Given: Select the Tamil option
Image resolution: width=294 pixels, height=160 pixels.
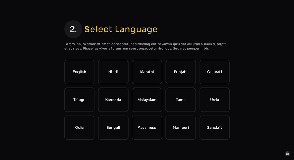Looking at the screenshot, I should pos(181,100).
